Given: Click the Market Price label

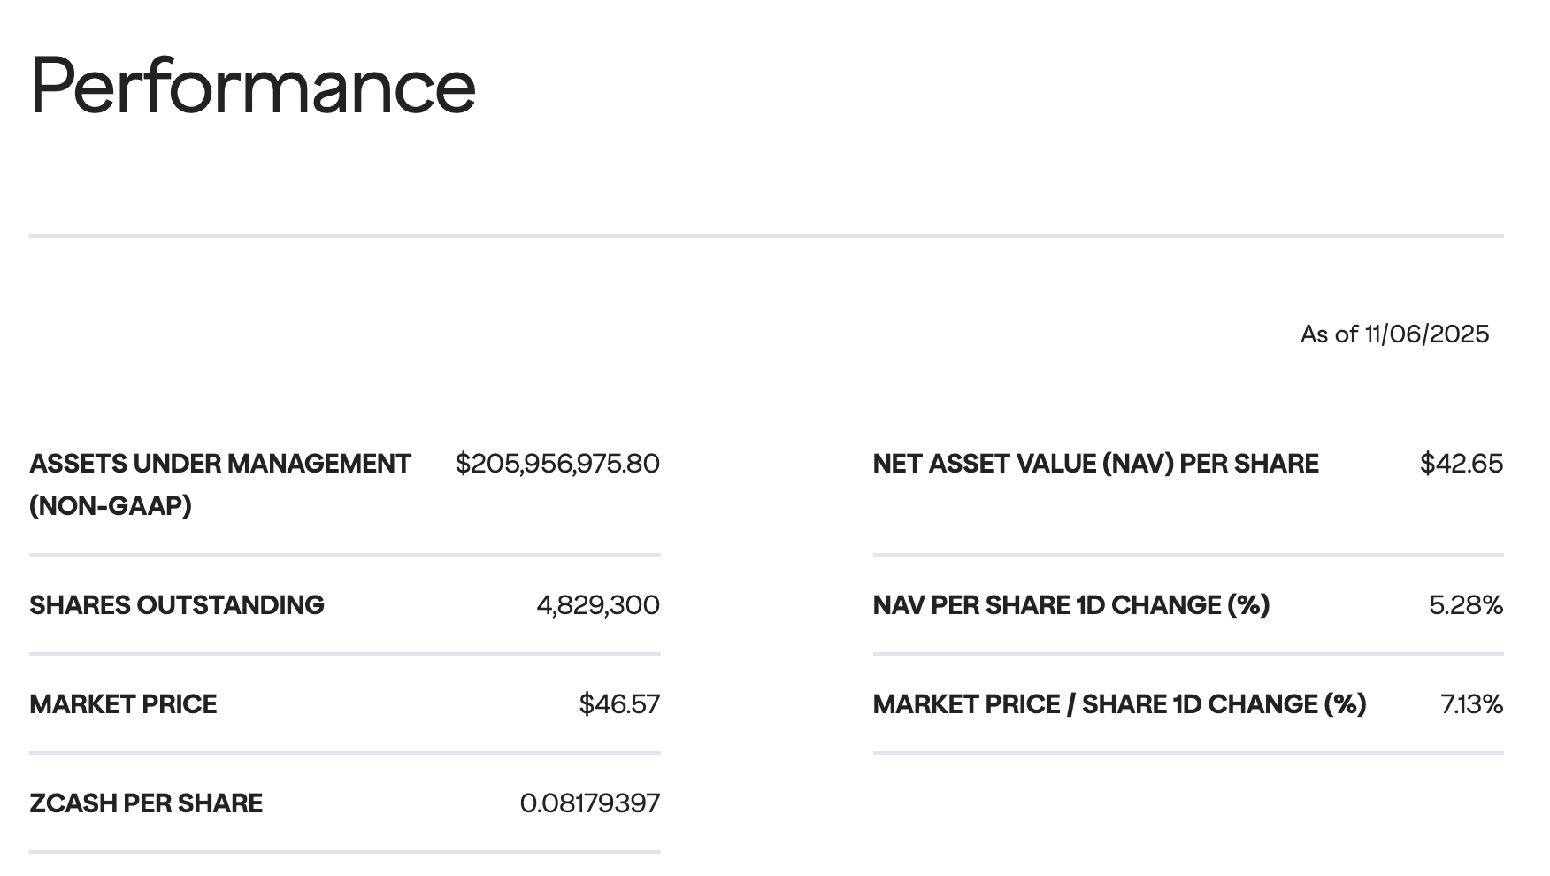Looking at the screenshot, I should tap(123, 704).
